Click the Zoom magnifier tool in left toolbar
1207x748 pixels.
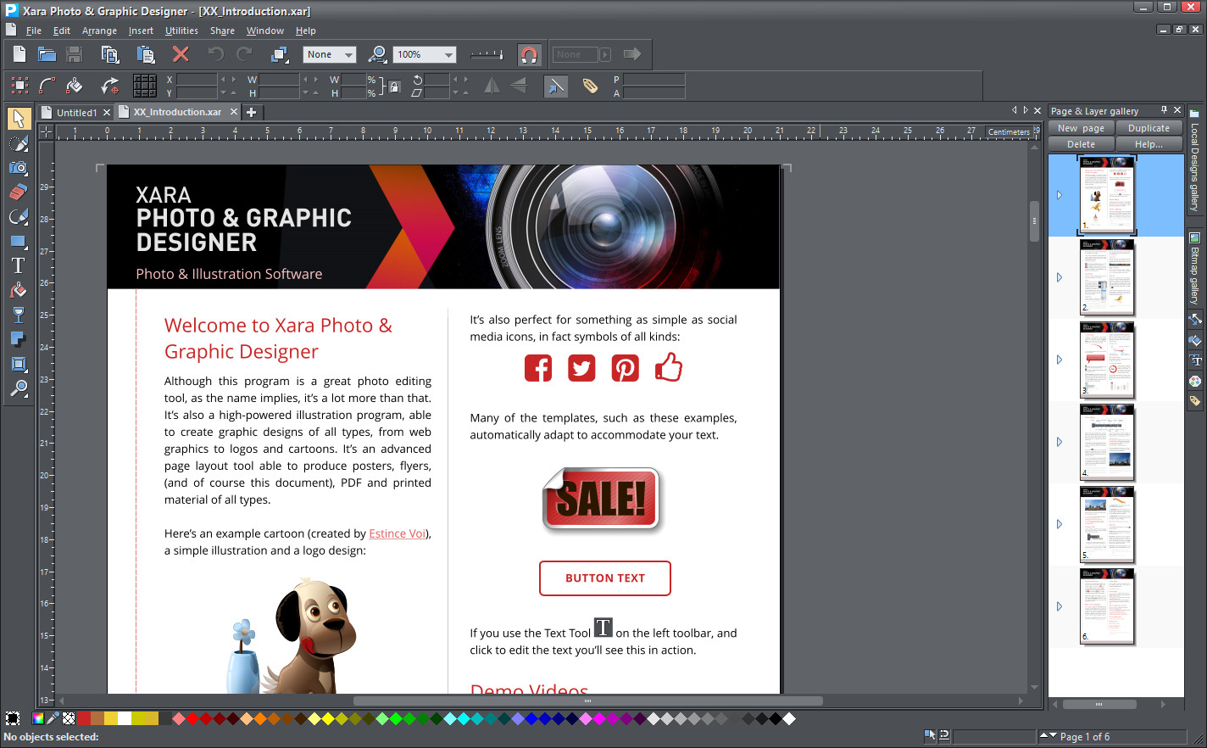pyautogui.click(x=18, y=389)
